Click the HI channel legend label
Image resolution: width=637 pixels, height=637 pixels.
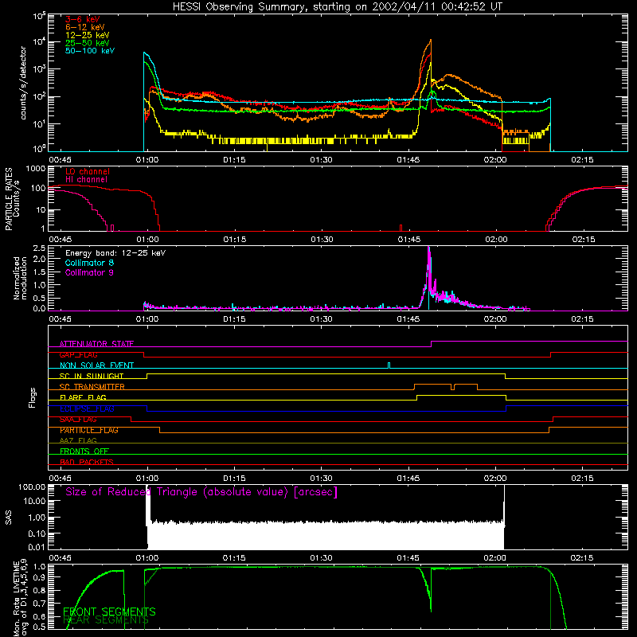(x=86, y=180)
